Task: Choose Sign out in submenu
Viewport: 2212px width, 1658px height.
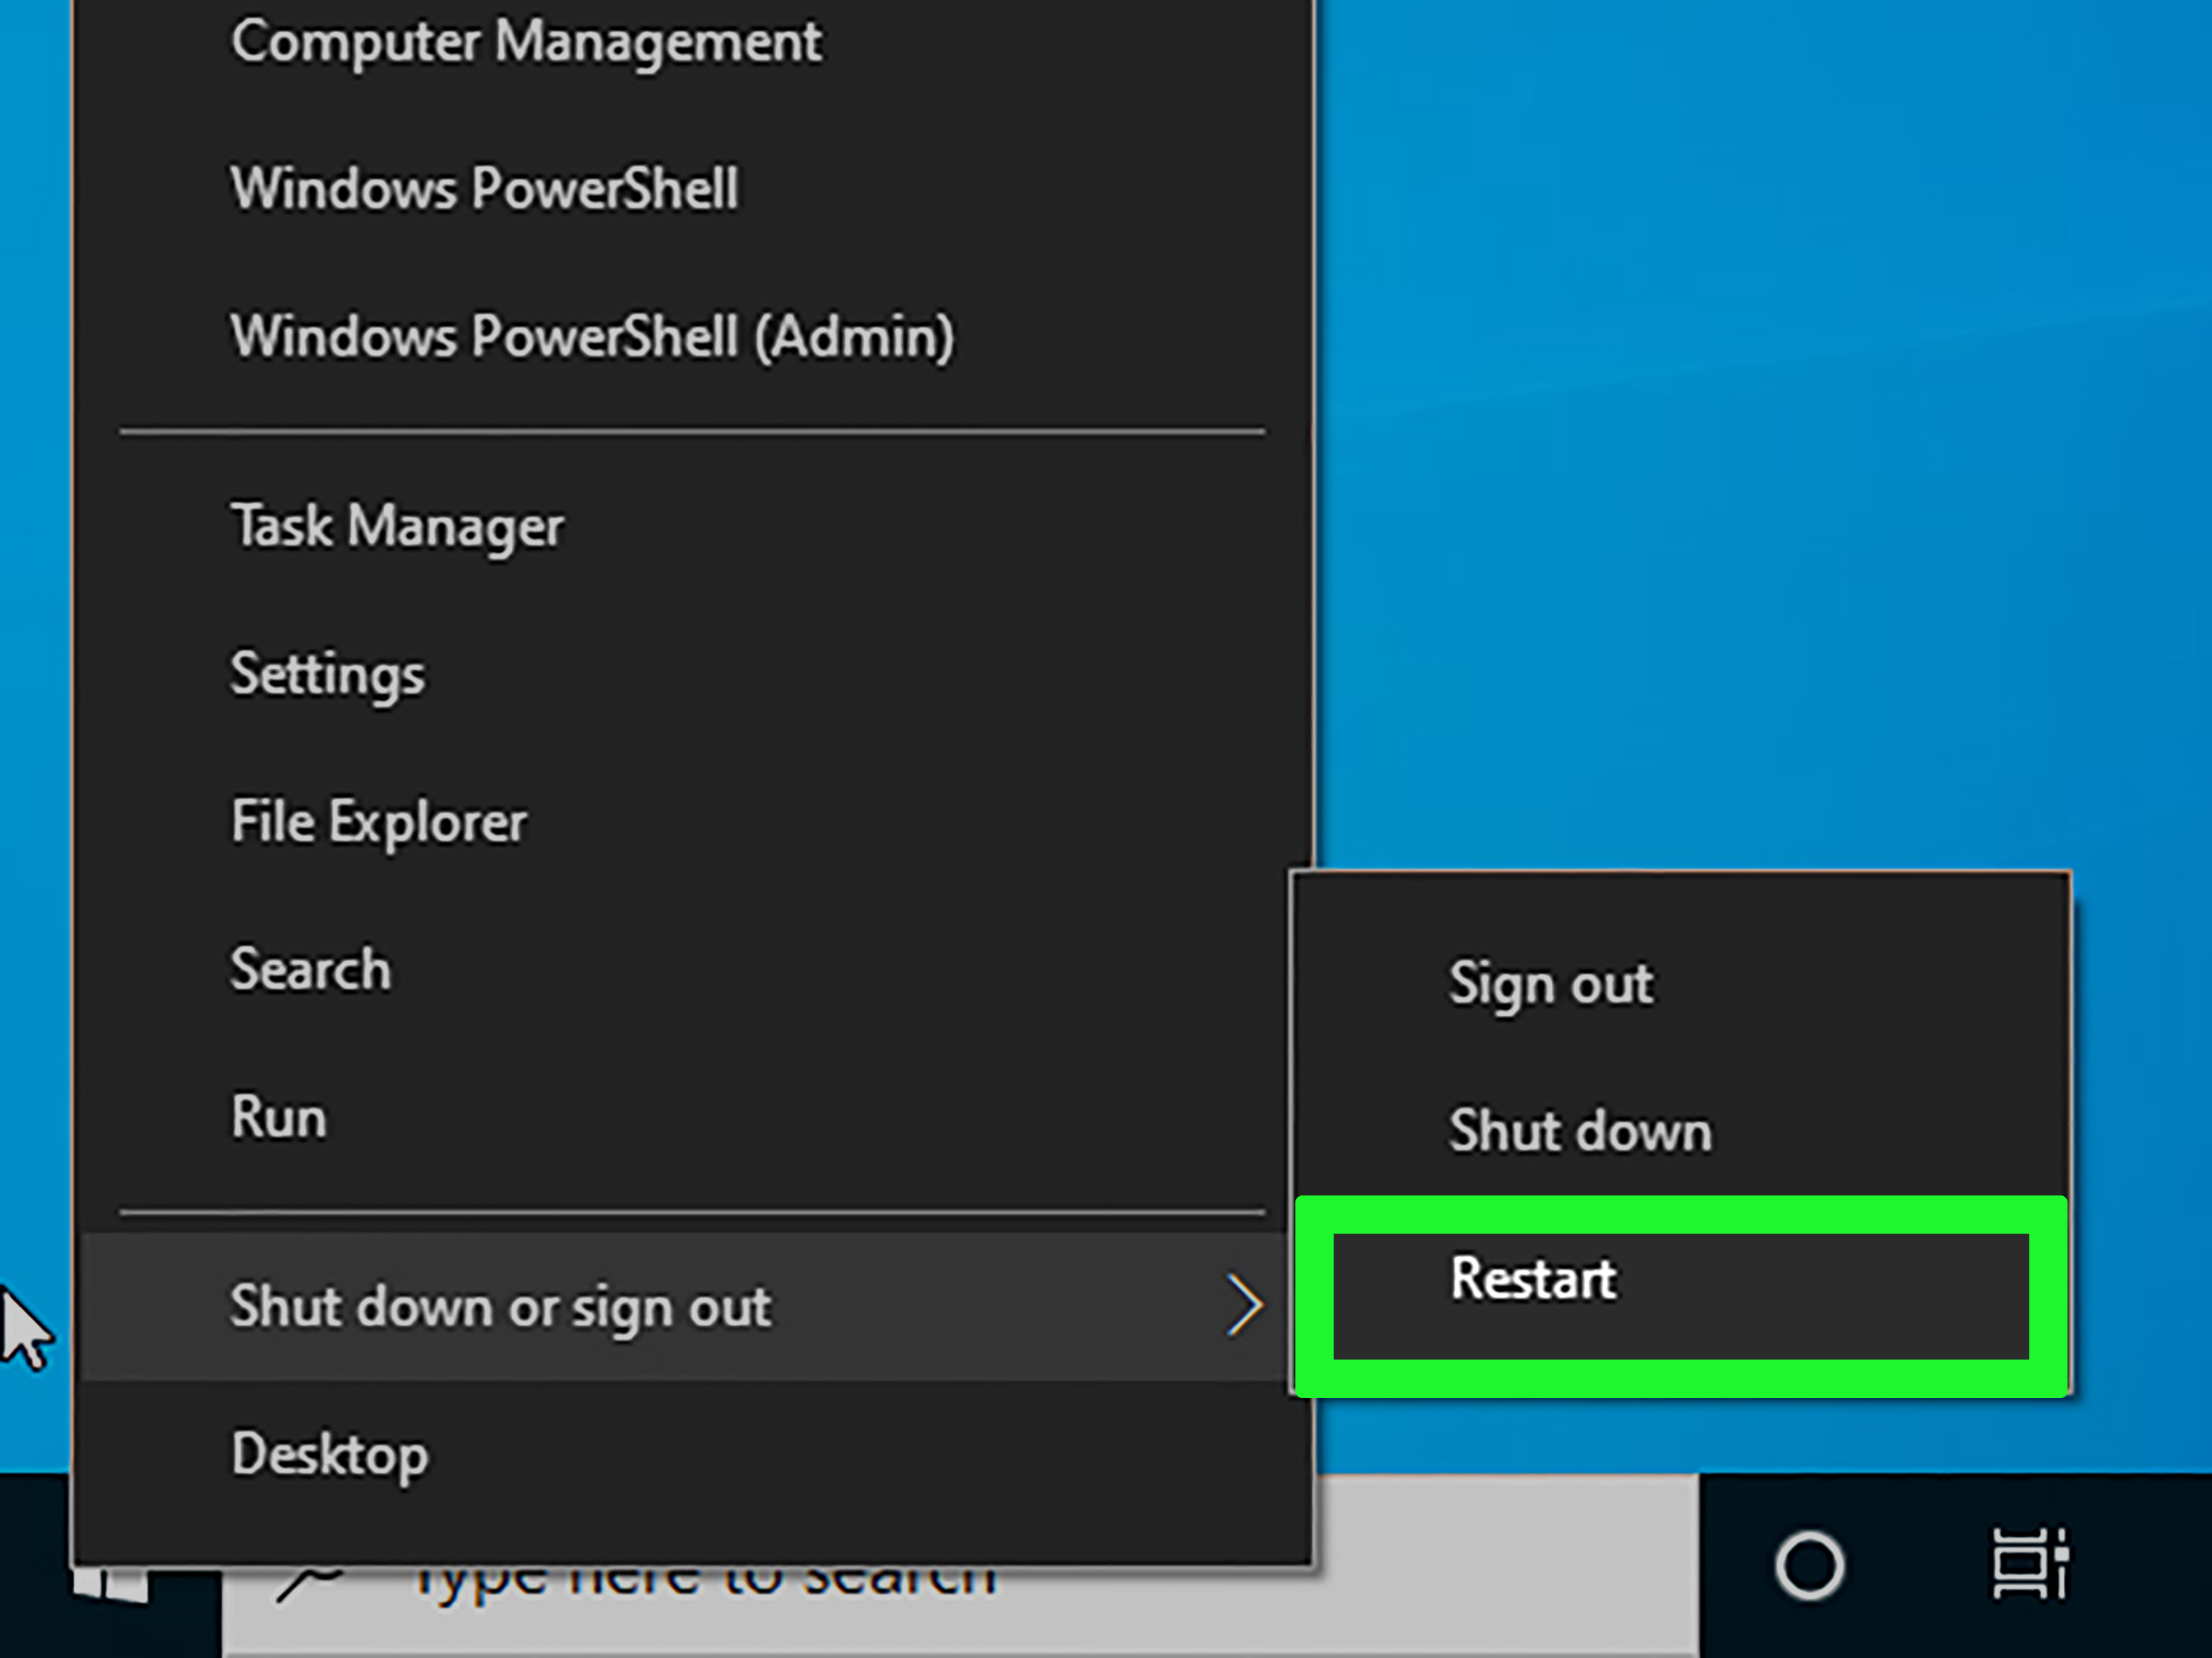Action: [1681, 984]
